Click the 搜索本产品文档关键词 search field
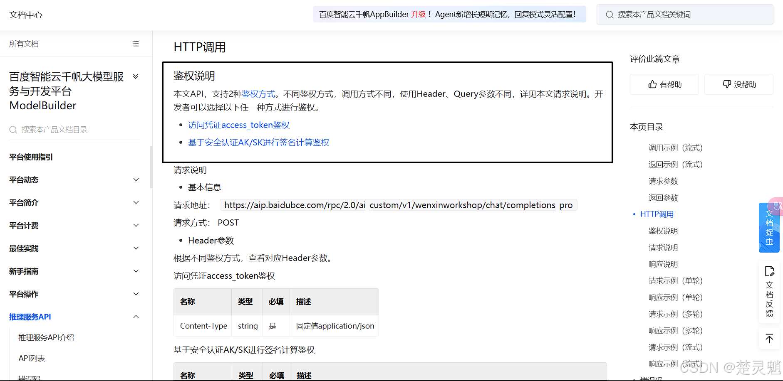 click(x=685, y=15)
